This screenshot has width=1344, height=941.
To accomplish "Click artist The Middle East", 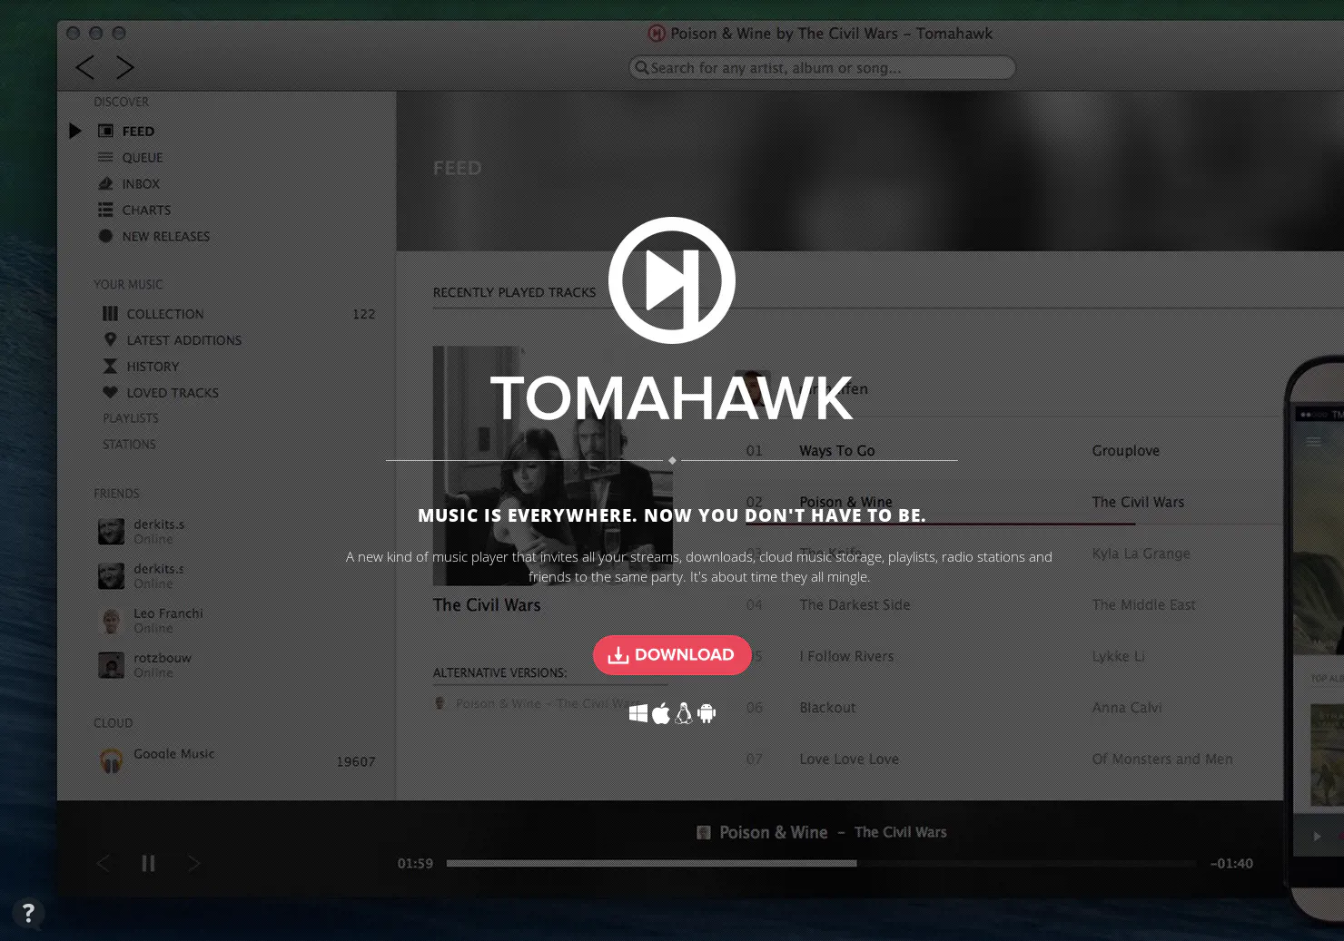I will pos(1144,605).
